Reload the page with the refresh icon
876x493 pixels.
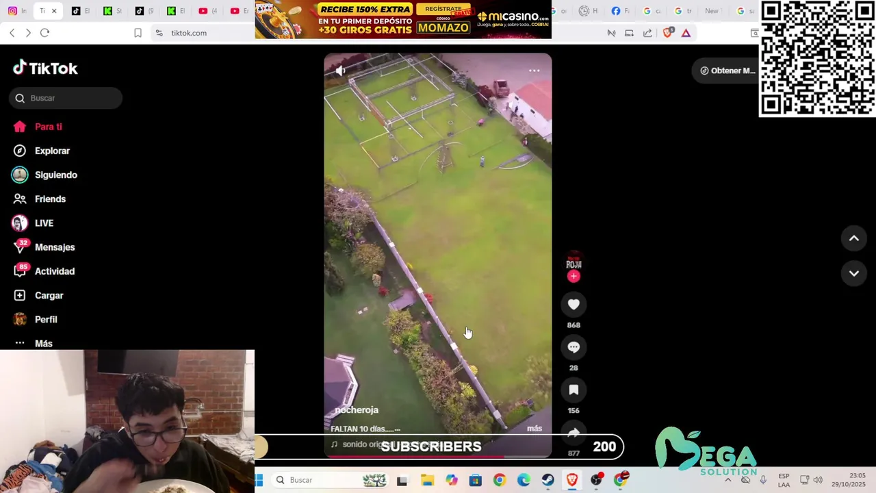pyautogui.click(x=44, y=33)
